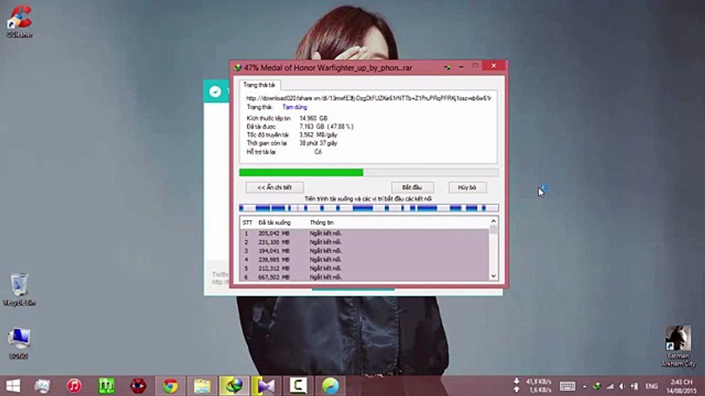Open the IDM tray icon
Viewport: 705px width, 396px height.
(x=598, y=386)
